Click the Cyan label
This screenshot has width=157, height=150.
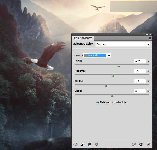click(78, 61)
